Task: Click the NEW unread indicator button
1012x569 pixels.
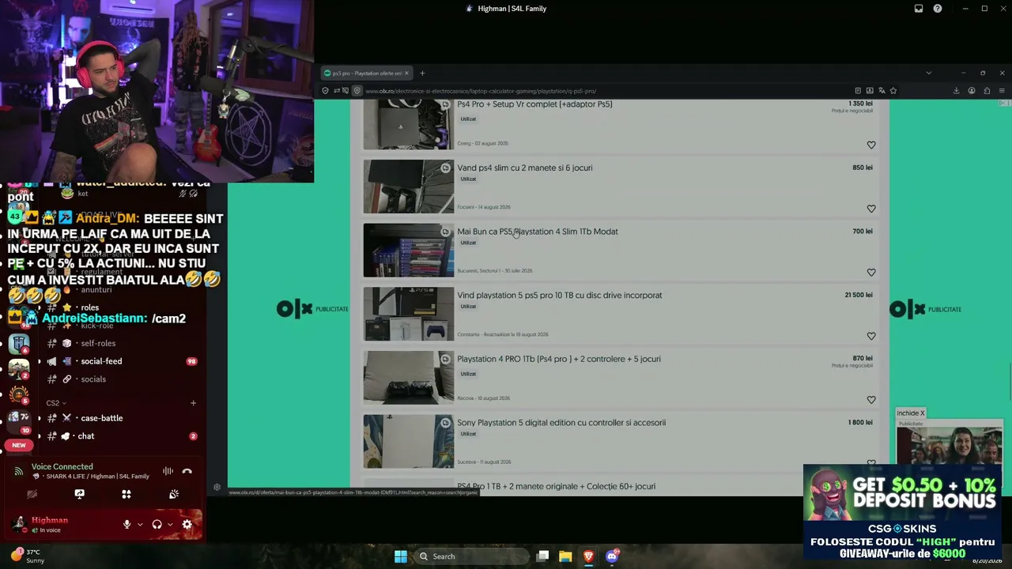Action: pyautogui.click(x=19, y=445)
